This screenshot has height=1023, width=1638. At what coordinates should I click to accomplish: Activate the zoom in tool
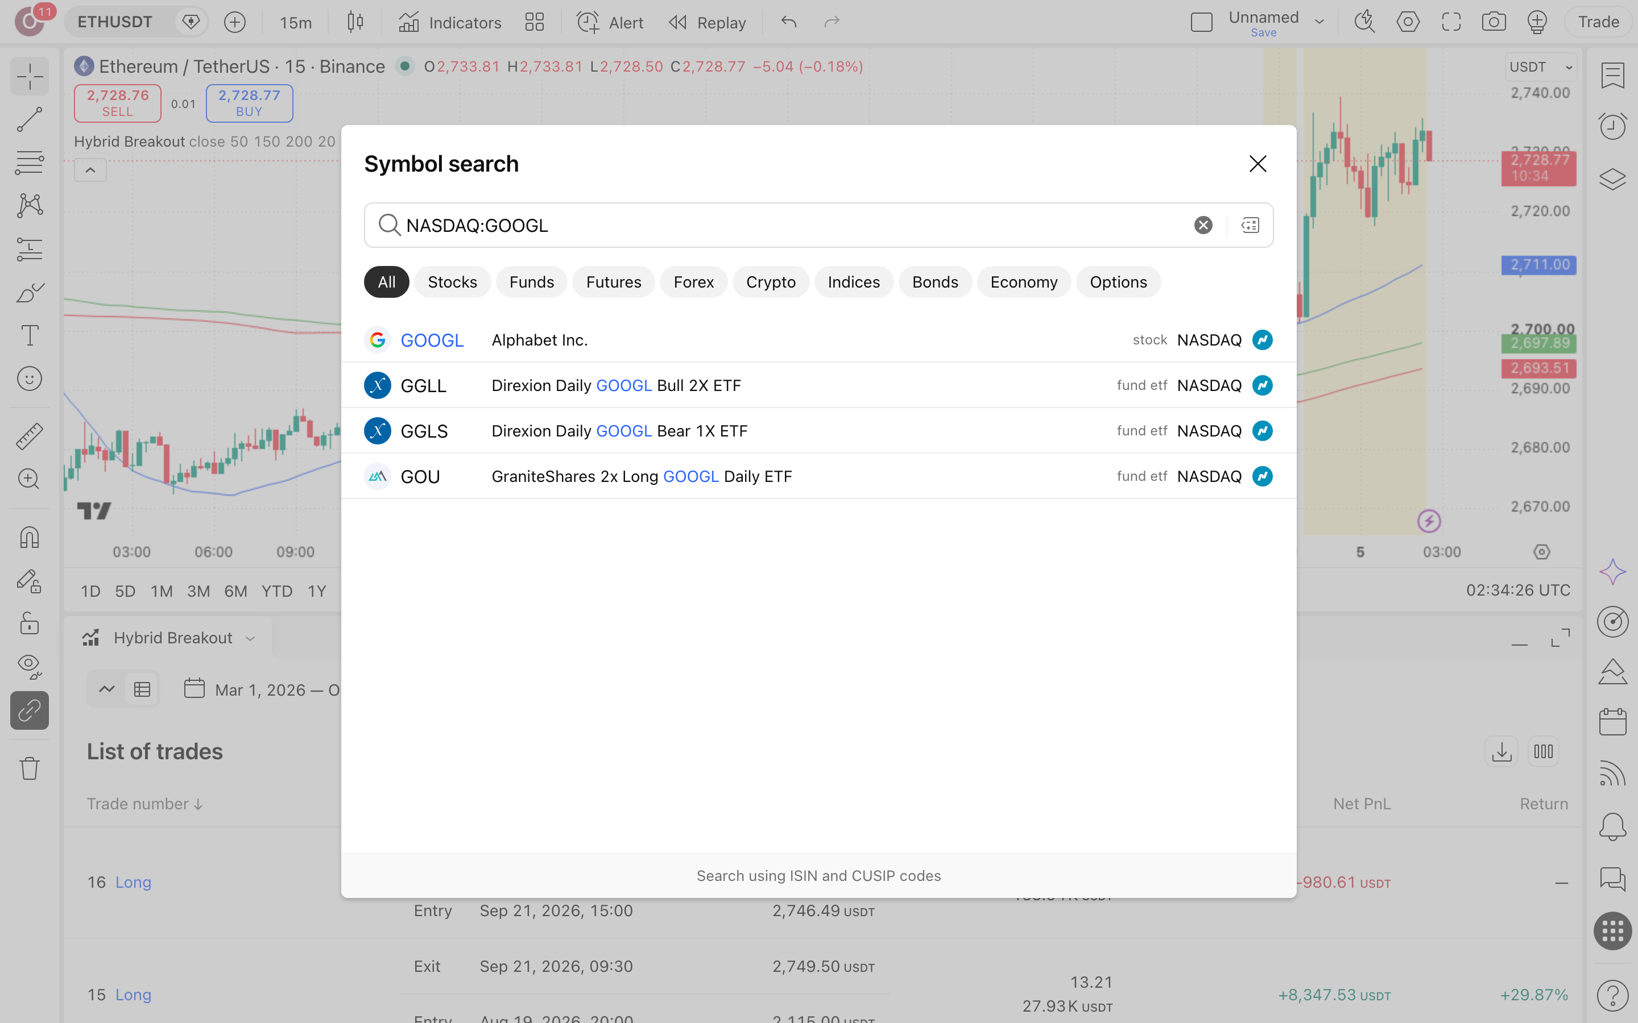point(29,480)
